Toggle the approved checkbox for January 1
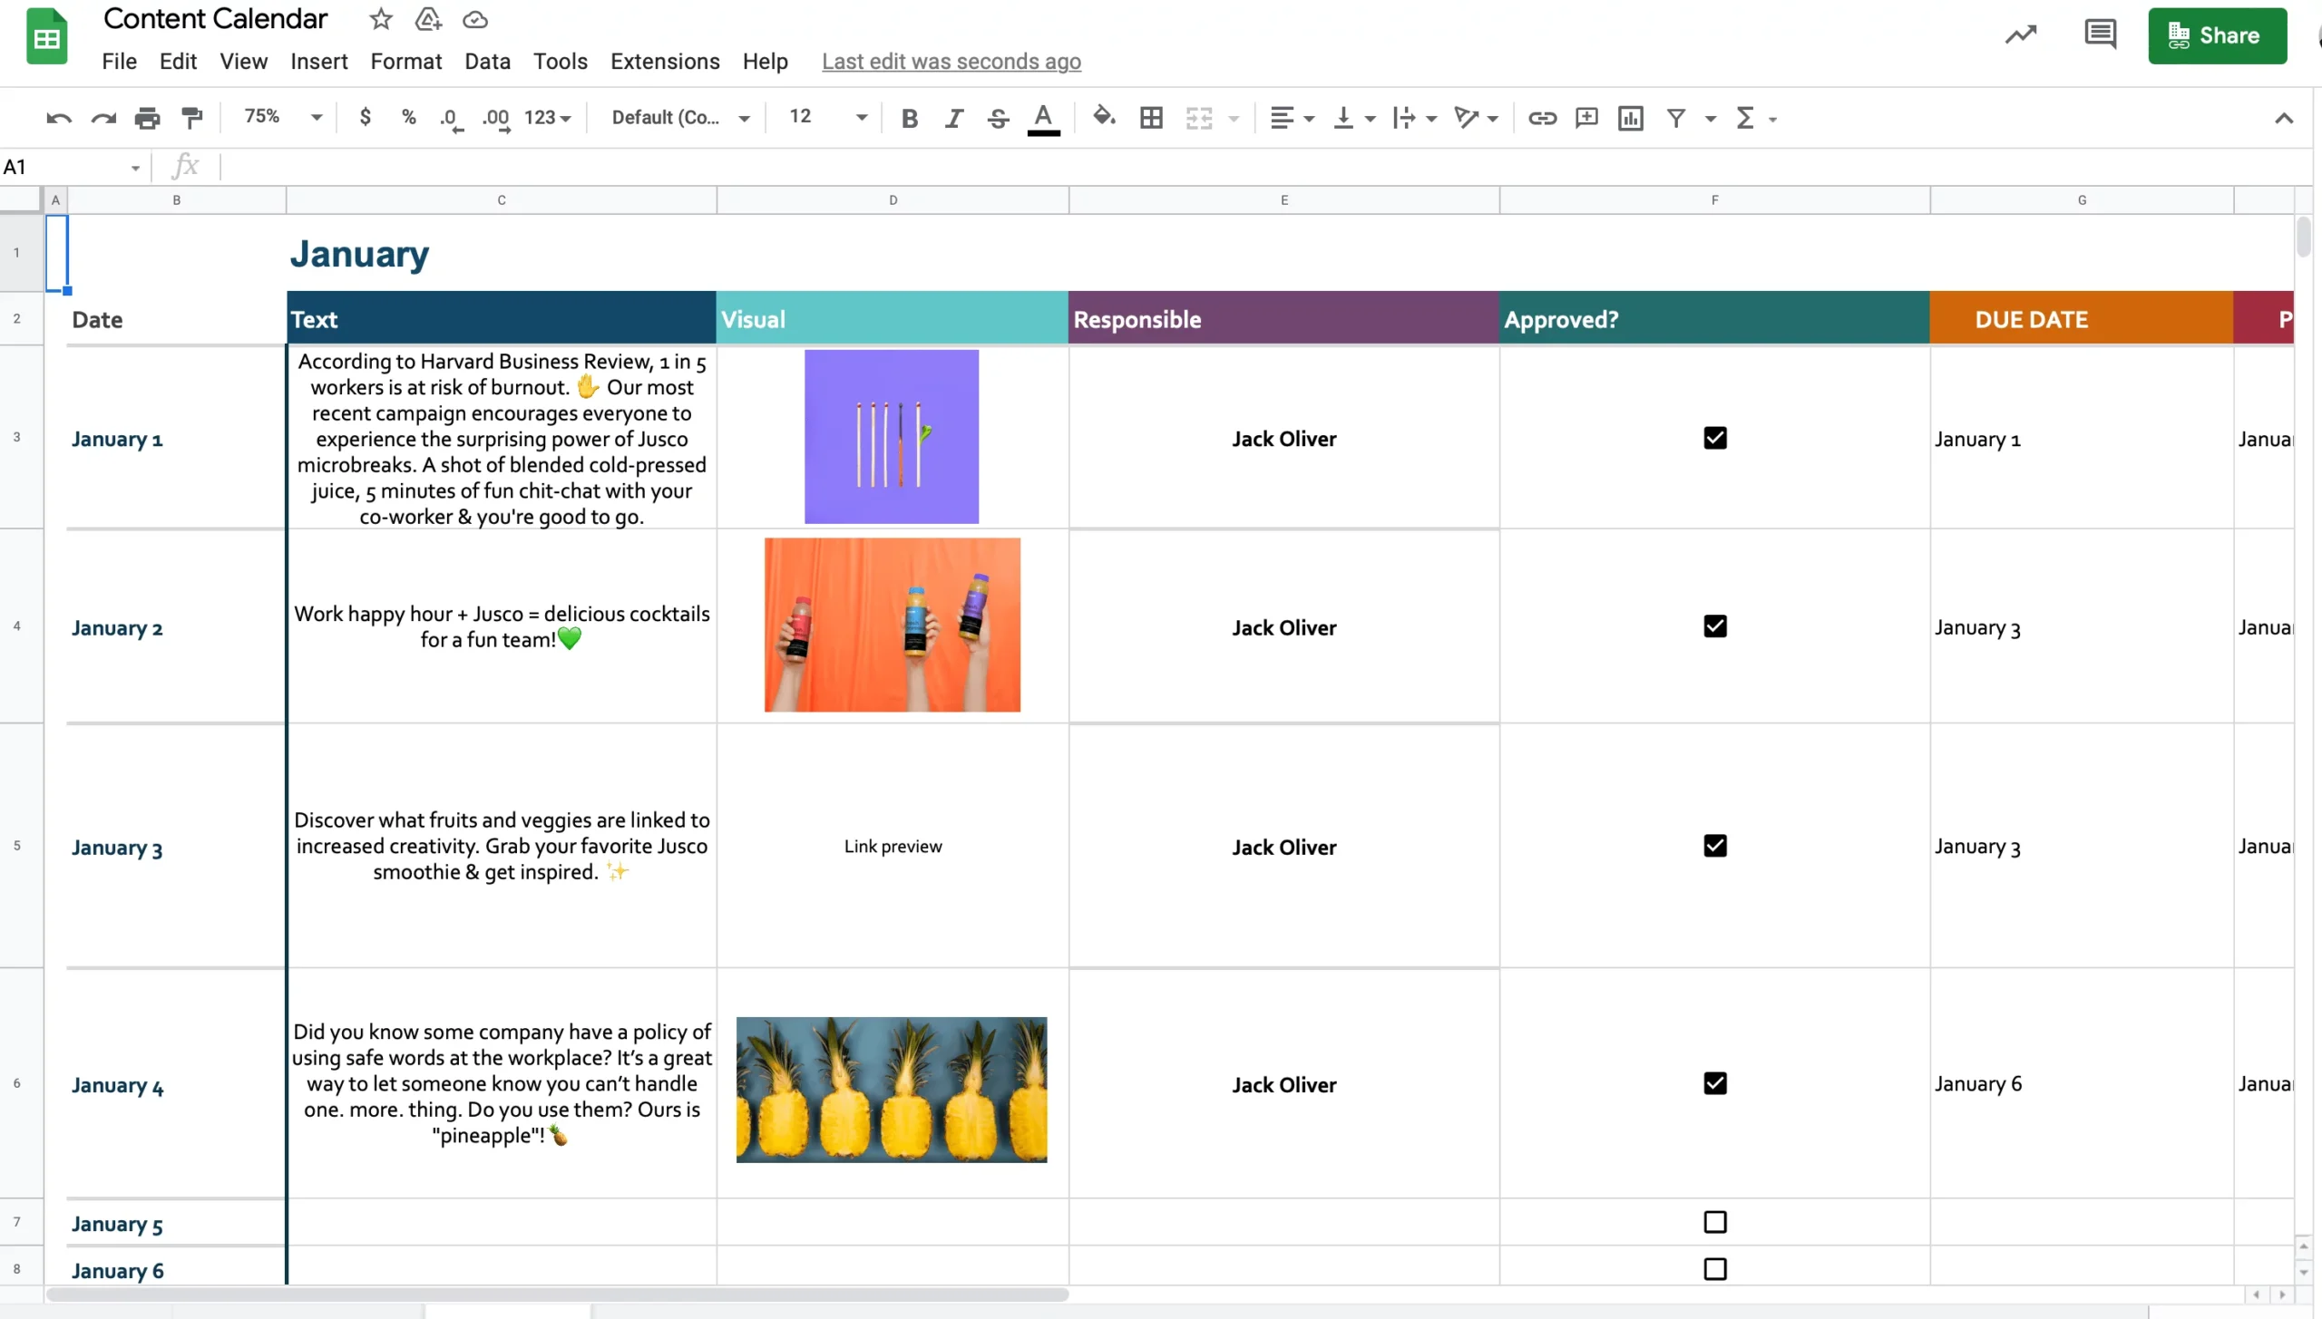Screen dimensions: 2322x1319 tap(1714, 438)
